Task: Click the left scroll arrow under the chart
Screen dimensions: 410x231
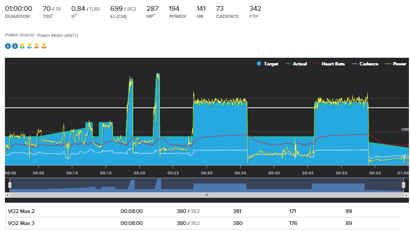Action: (7, 194)
